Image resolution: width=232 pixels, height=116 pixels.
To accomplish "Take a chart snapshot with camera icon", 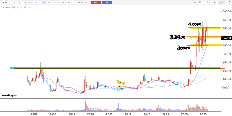I will click(x=195, y=2).
